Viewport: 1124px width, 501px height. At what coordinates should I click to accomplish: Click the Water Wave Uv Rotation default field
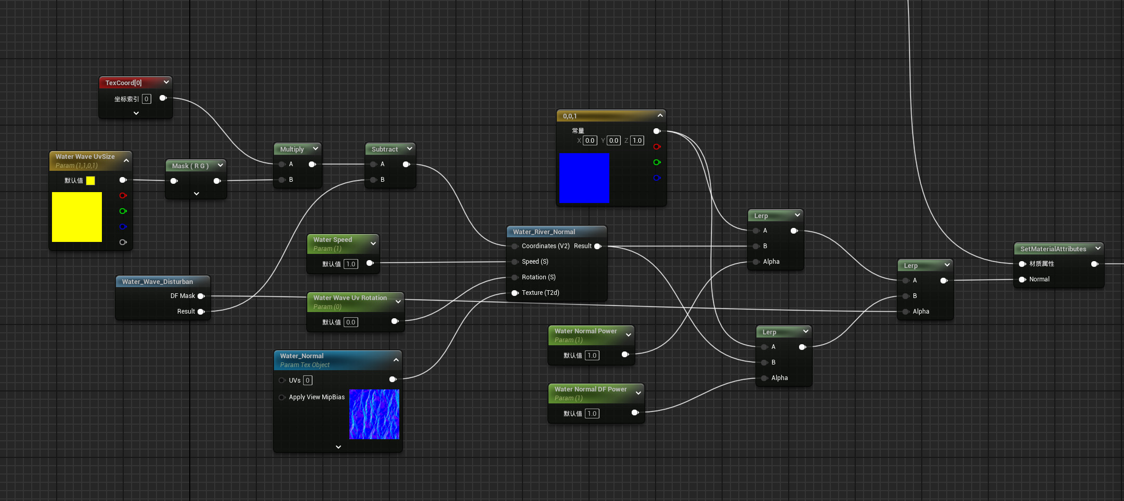351,322
